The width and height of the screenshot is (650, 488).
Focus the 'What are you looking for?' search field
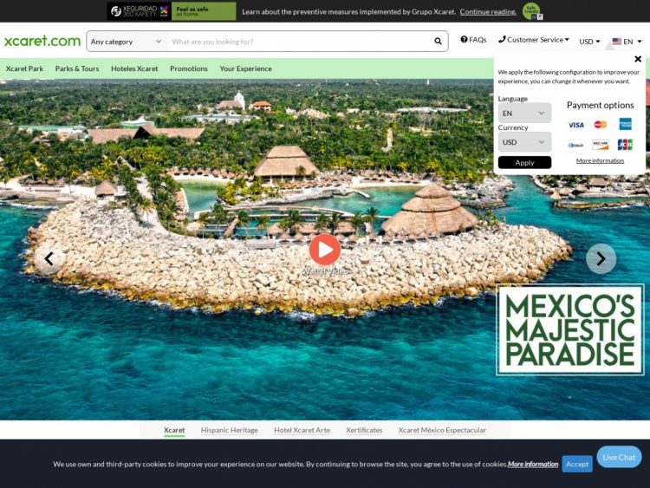point(297,42)
